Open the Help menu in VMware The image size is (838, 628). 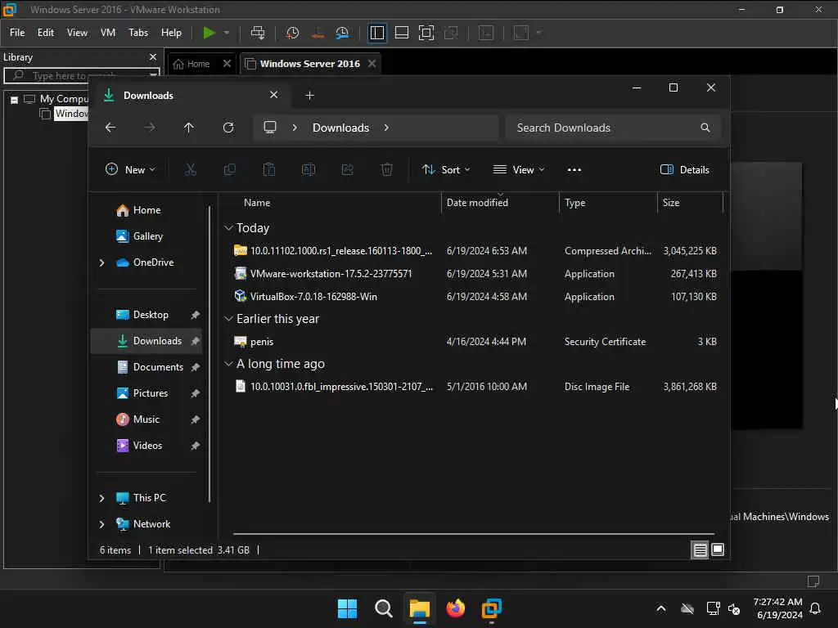click(x=171, y=33)
